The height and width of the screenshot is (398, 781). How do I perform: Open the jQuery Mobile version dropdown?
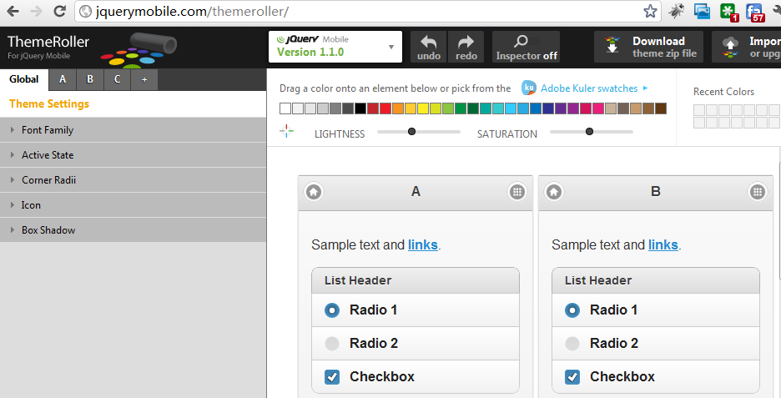335,47
